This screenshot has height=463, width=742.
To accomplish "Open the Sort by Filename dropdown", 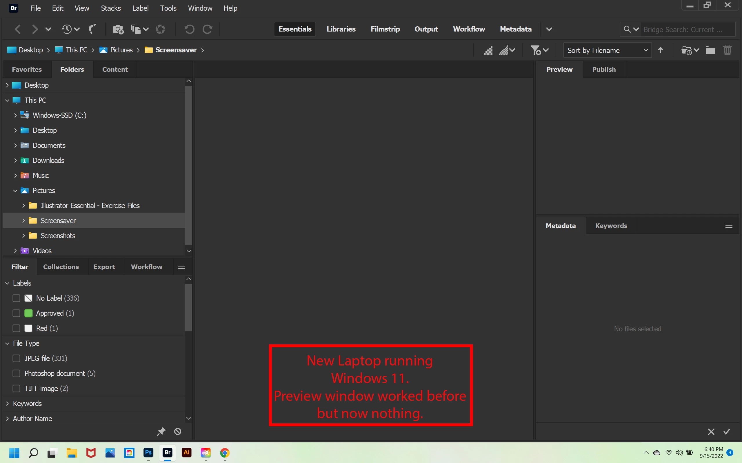I will click(x=607, y=50).
